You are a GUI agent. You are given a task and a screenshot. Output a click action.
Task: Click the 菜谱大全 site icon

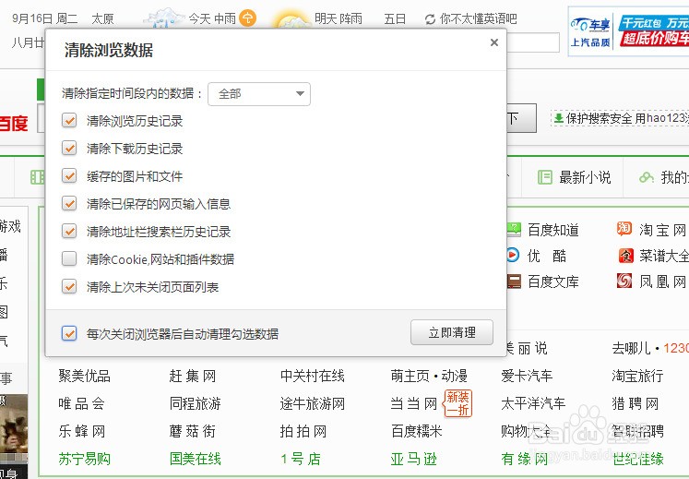(x=625, y=256)
